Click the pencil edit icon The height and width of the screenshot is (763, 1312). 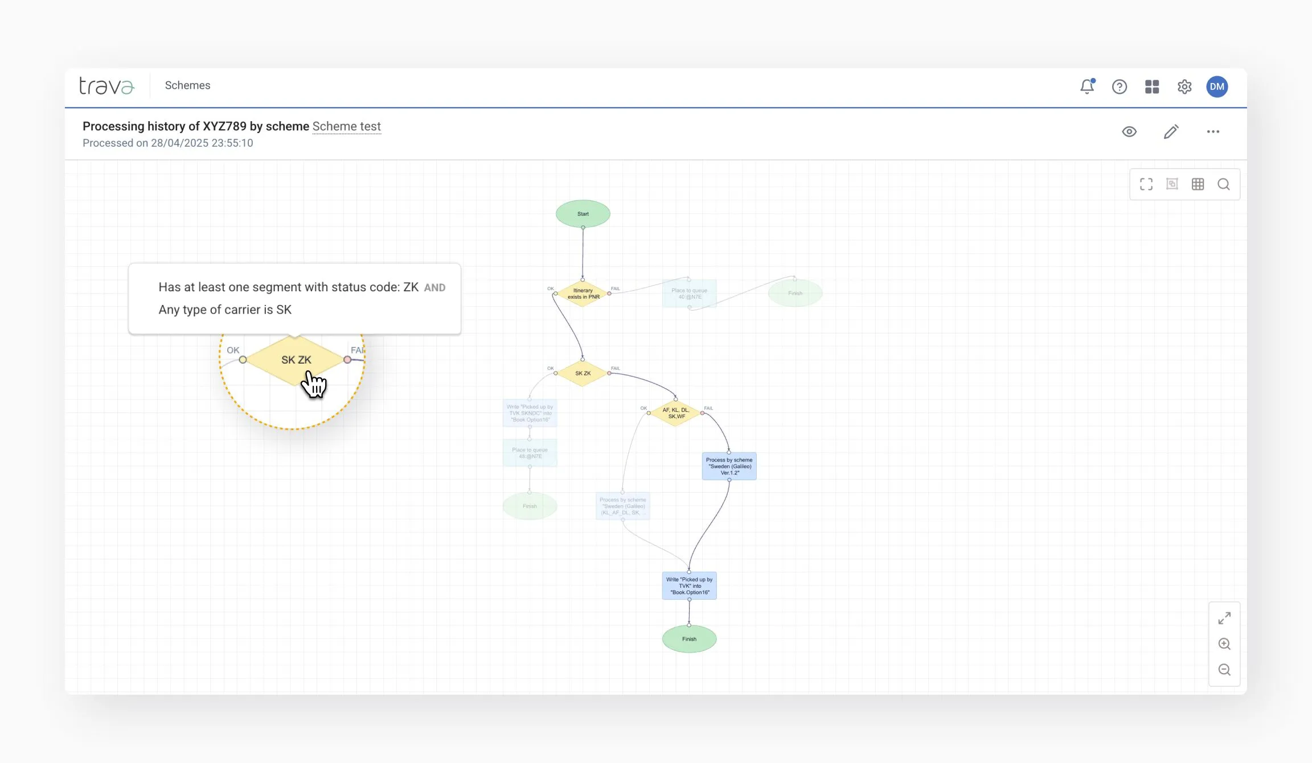pos(1171,132)
